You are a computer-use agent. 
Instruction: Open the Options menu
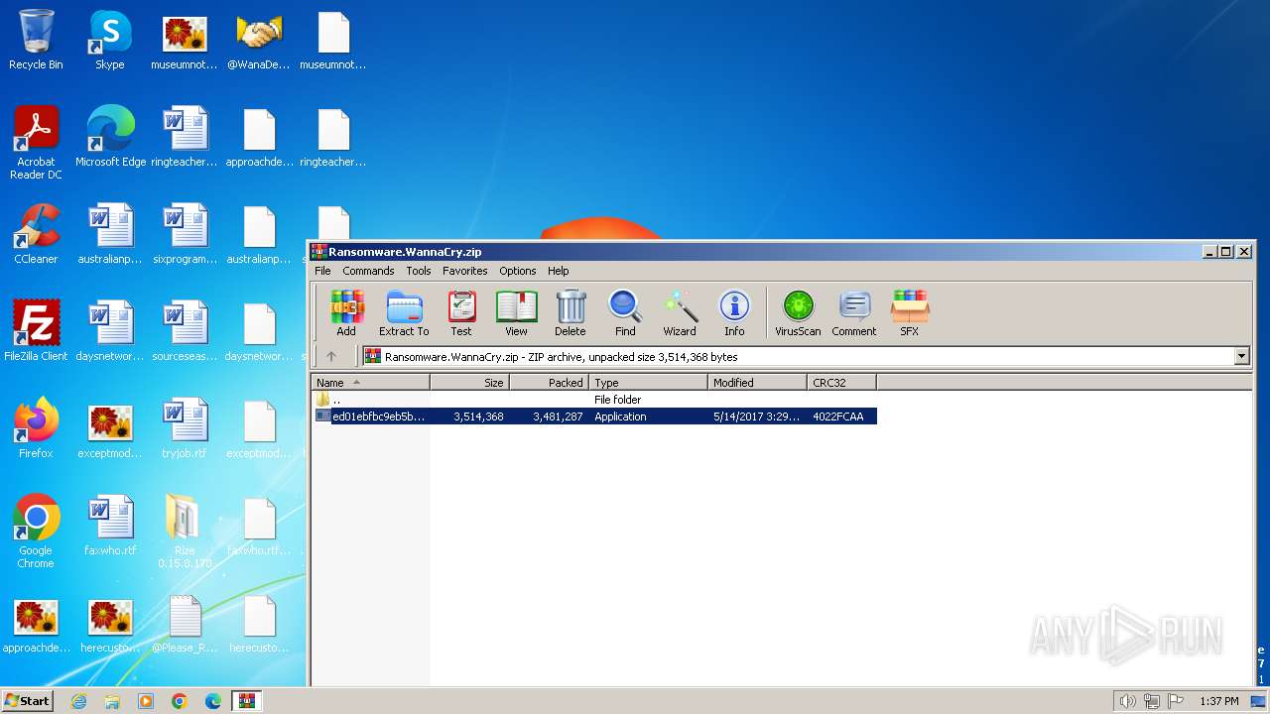[517, 271]
